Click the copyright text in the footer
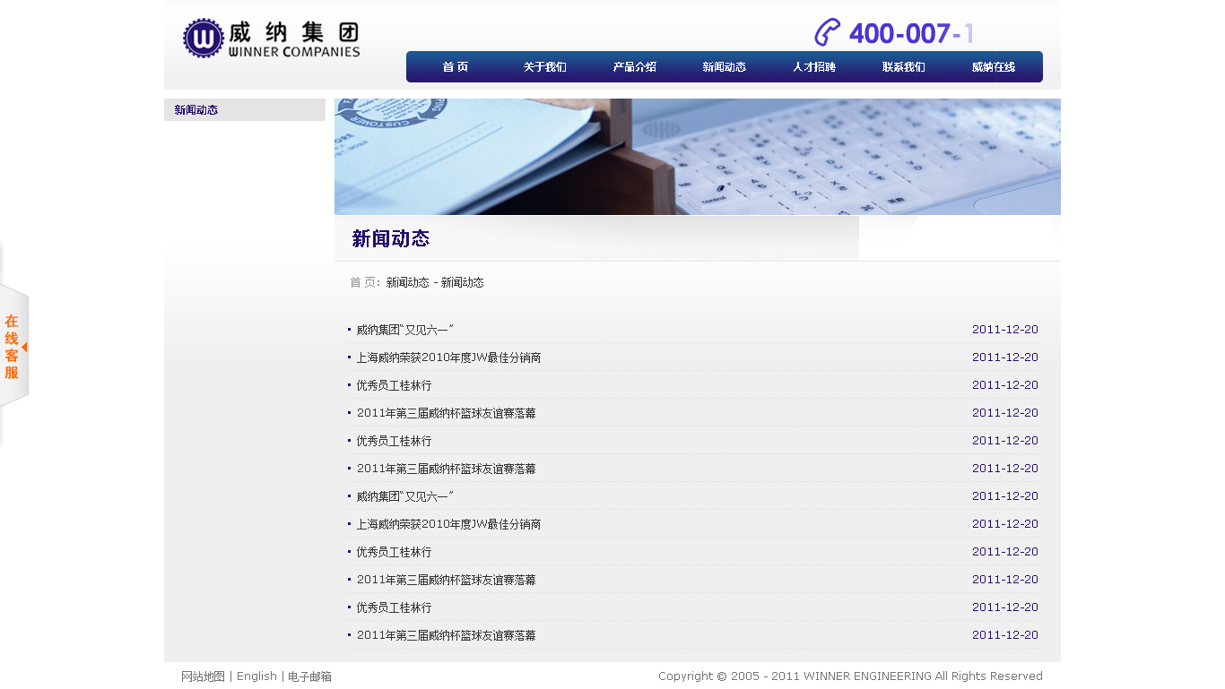The height and width of the screenshot is (689, 1225). pos(849,676)
